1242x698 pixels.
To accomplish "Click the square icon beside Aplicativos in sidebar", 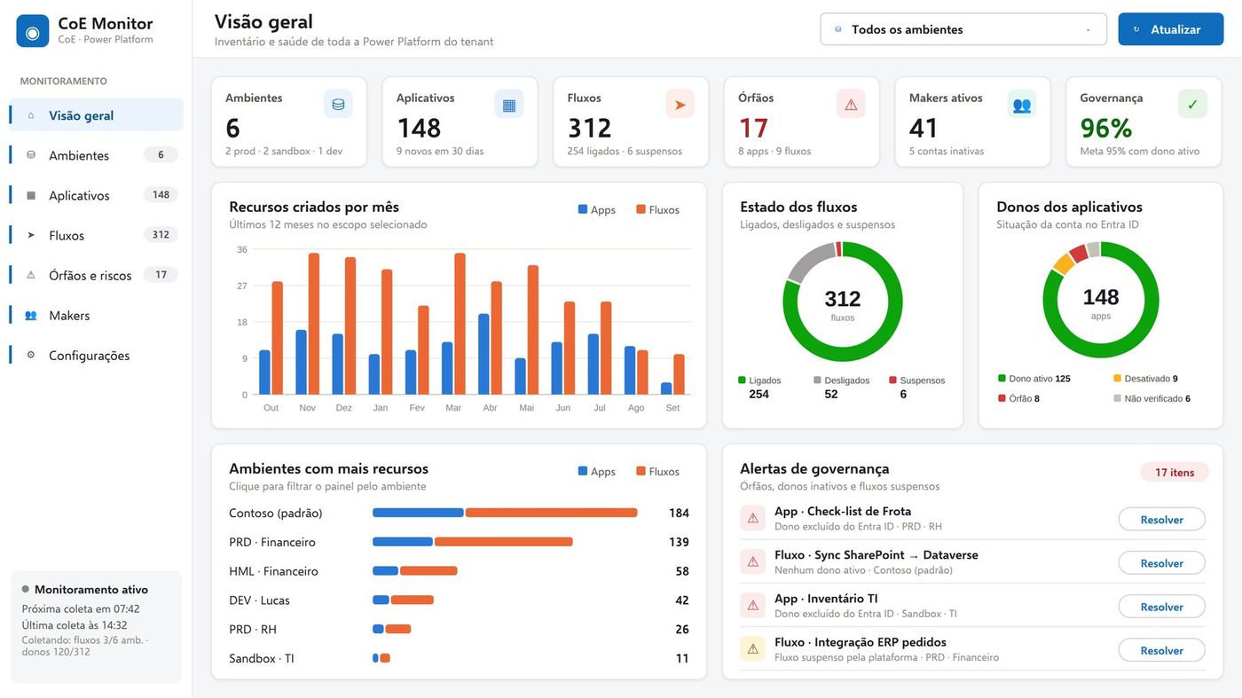I will tap(31, 195).
